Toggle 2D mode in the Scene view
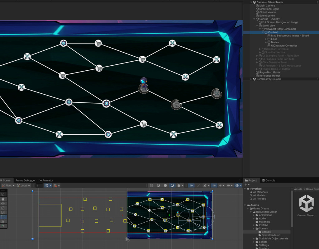Viewport: 319px width, 249px height. pos(191,186)
